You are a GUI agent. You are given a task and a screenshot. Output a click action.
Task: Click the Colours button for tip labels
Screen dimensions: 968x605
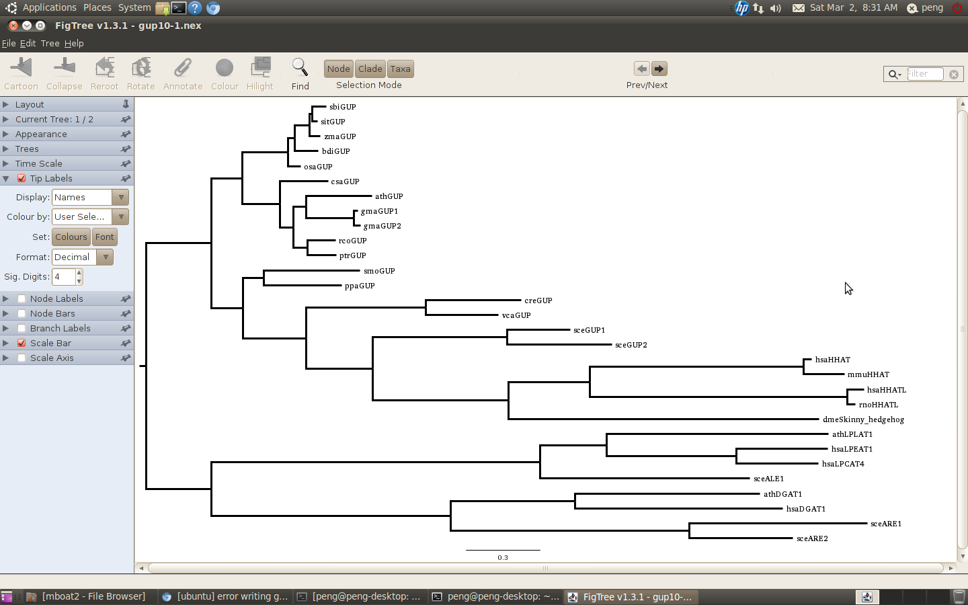click(71, 237)
